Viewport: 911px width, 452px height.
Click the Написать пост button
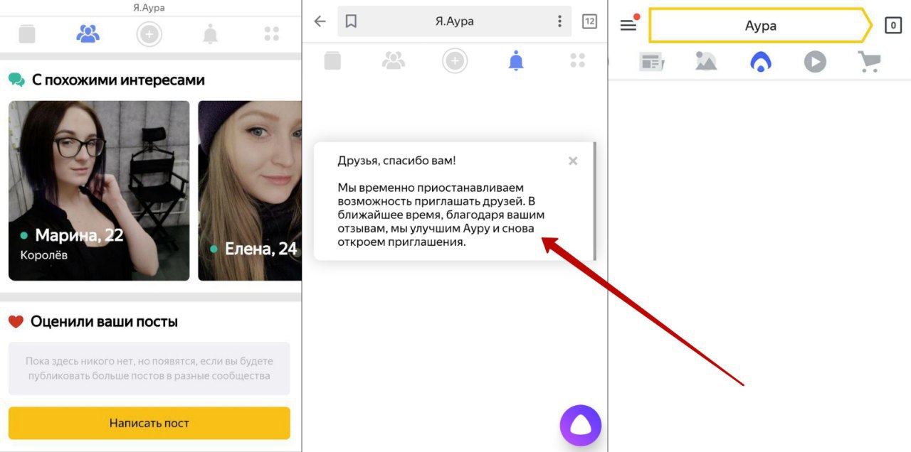pyautogui.click(x=149, y=423)
